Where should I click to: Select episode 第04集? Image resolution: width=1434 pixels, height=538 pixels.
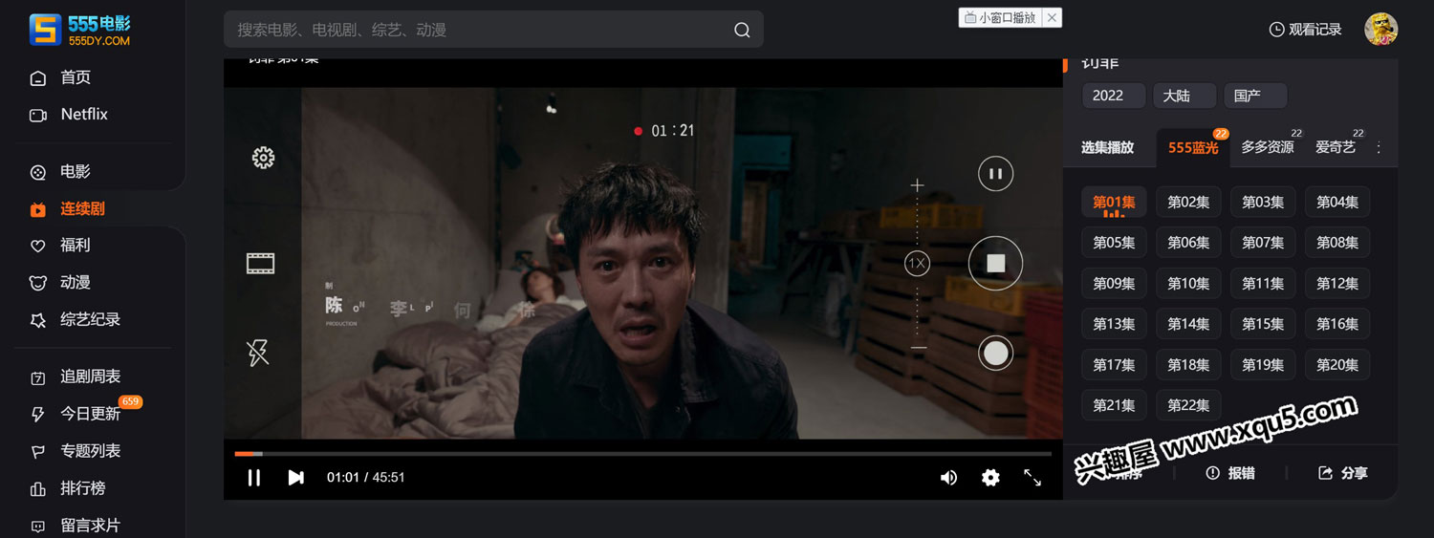(x=1337, y=203)
